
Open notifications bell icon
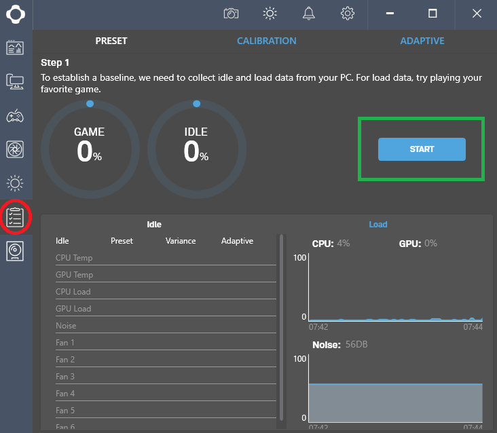coord(309,14)
